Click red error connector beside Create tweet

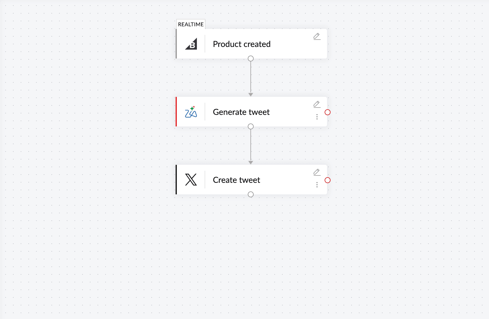pyautogui.click(x=328, y=180)
